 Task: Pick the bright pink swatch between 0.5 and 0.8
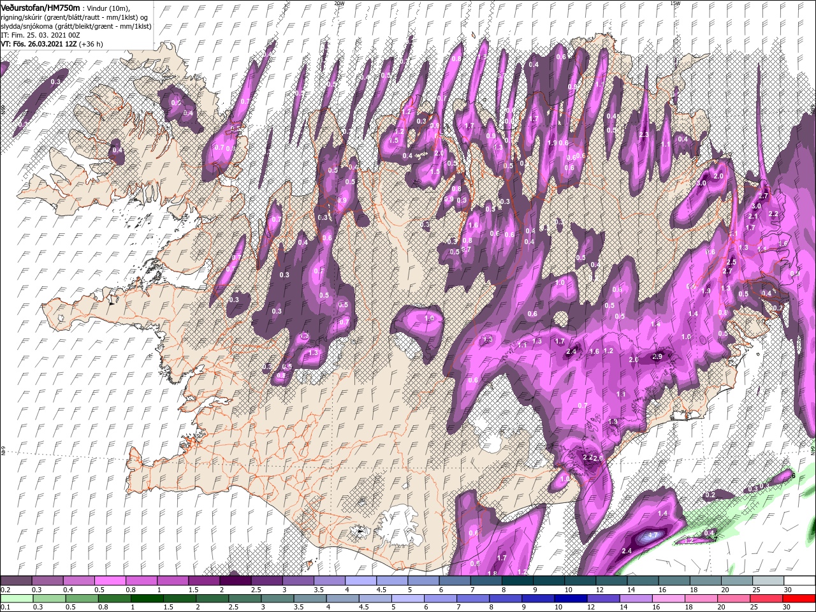pyautogui.click(x=110, y=581)
